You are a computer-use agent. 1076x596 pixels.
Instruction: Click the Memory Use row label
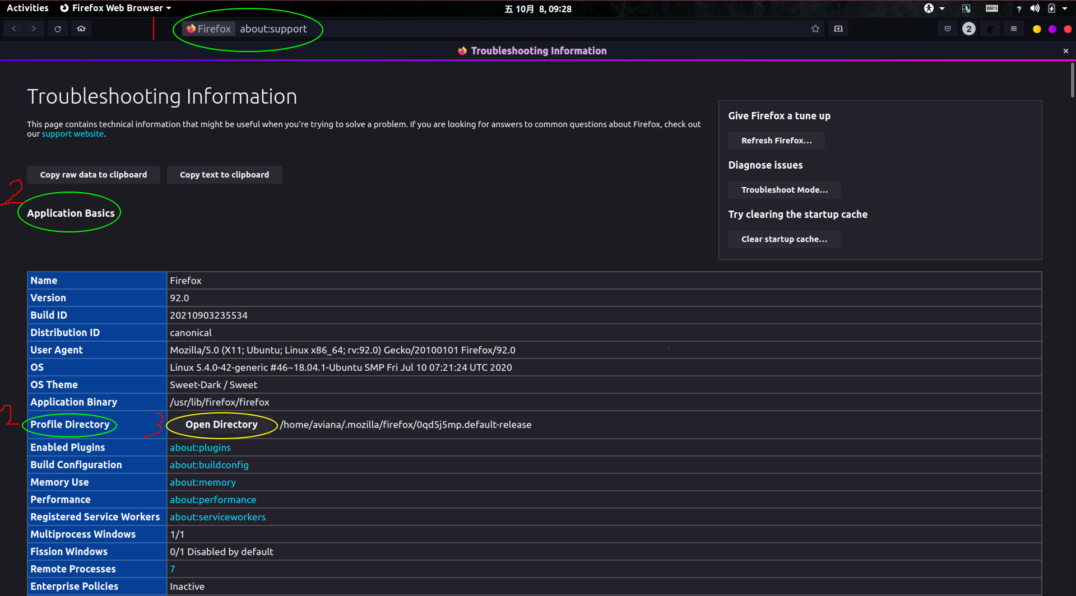click(59, 482)
